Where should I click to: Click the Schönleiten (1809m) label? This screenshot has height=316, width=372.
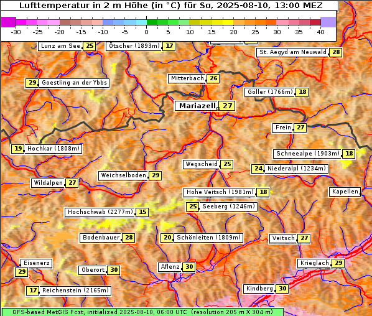(208, 238)
